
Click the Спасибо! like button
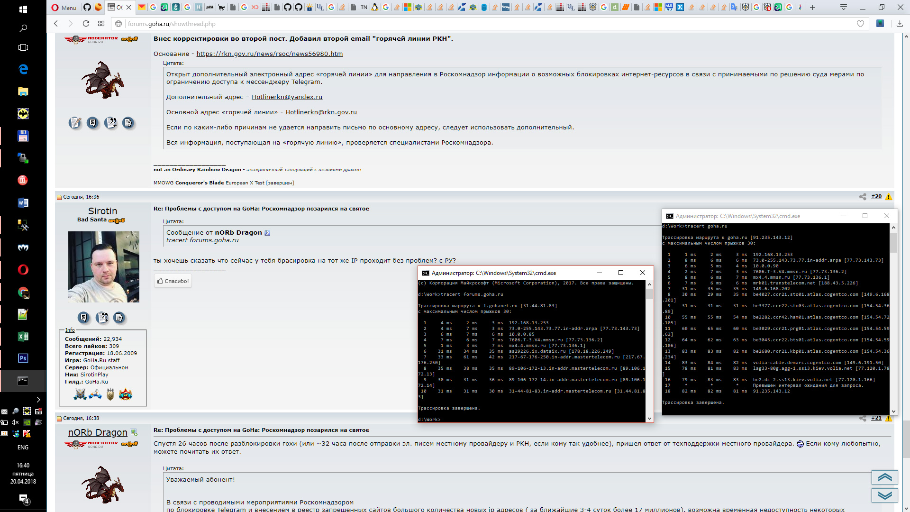point(173,281)
